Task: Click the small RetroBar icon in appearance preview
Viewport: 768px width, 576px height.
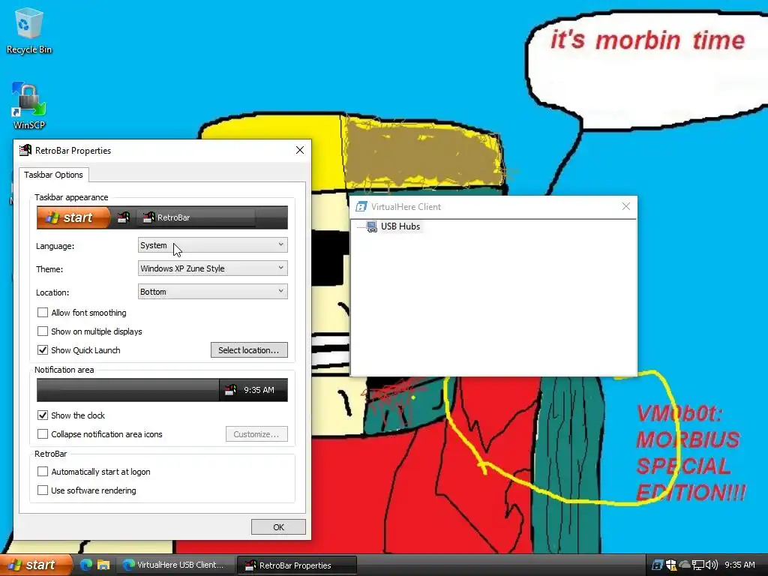Action: pos(124,217)
